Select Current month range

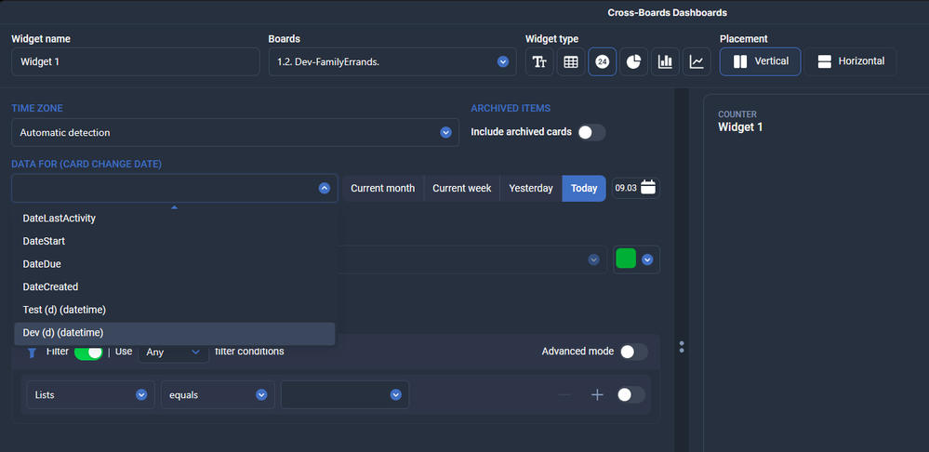[383, 189]
